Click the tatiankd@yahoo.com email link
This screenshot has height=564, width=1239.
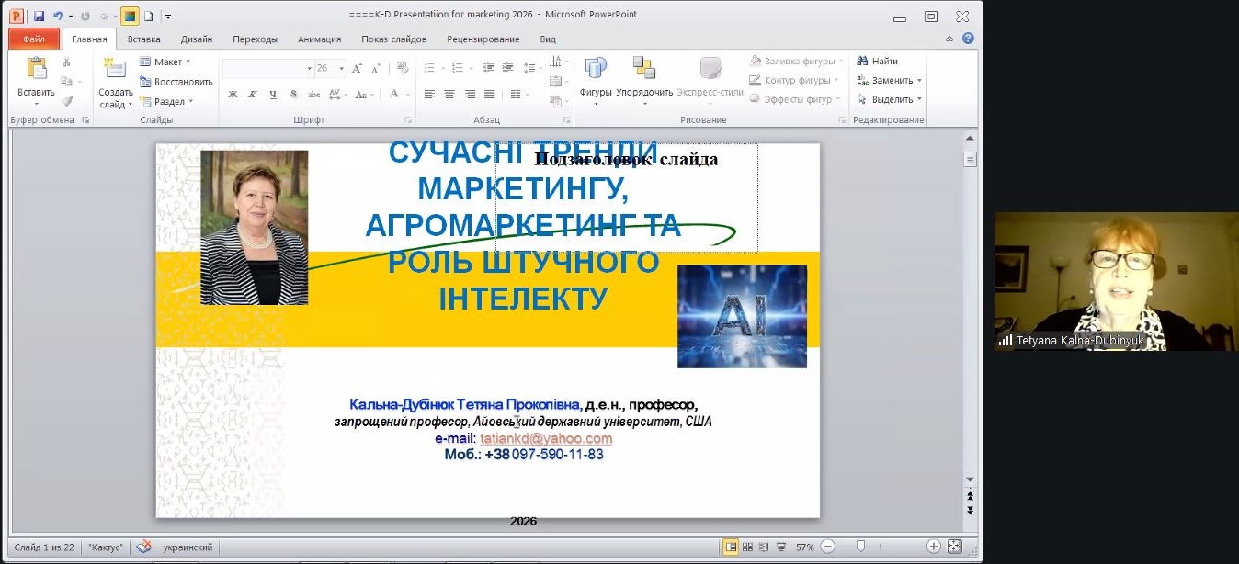546,439
